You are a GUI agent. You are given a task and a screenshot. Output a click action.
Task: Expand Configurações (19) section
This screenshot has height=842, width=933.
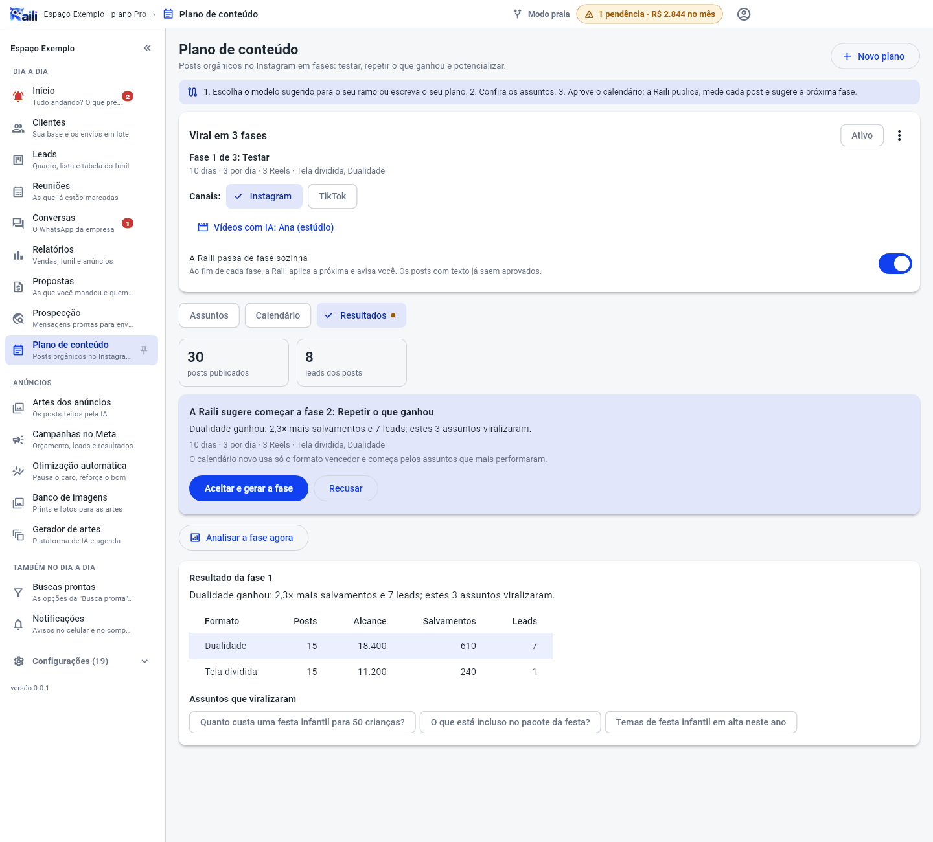click(82, 661)
